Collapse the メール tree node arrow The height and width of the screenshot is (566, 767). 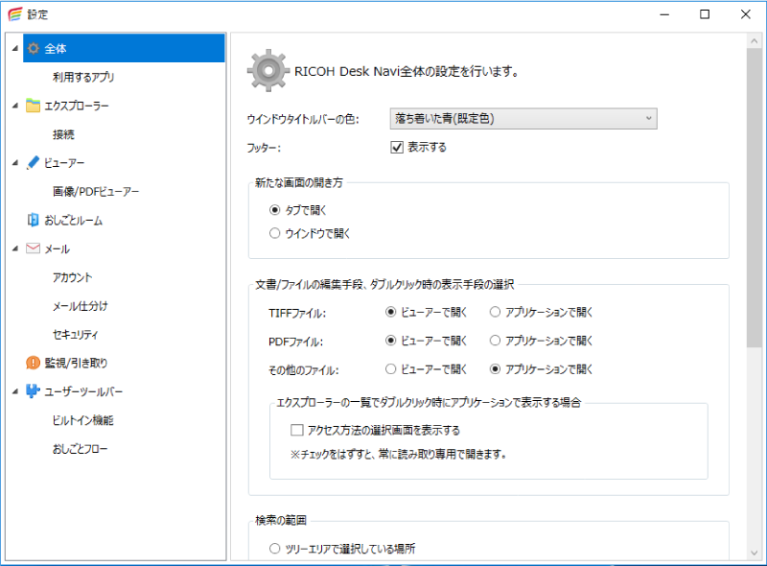pos(15,248)
